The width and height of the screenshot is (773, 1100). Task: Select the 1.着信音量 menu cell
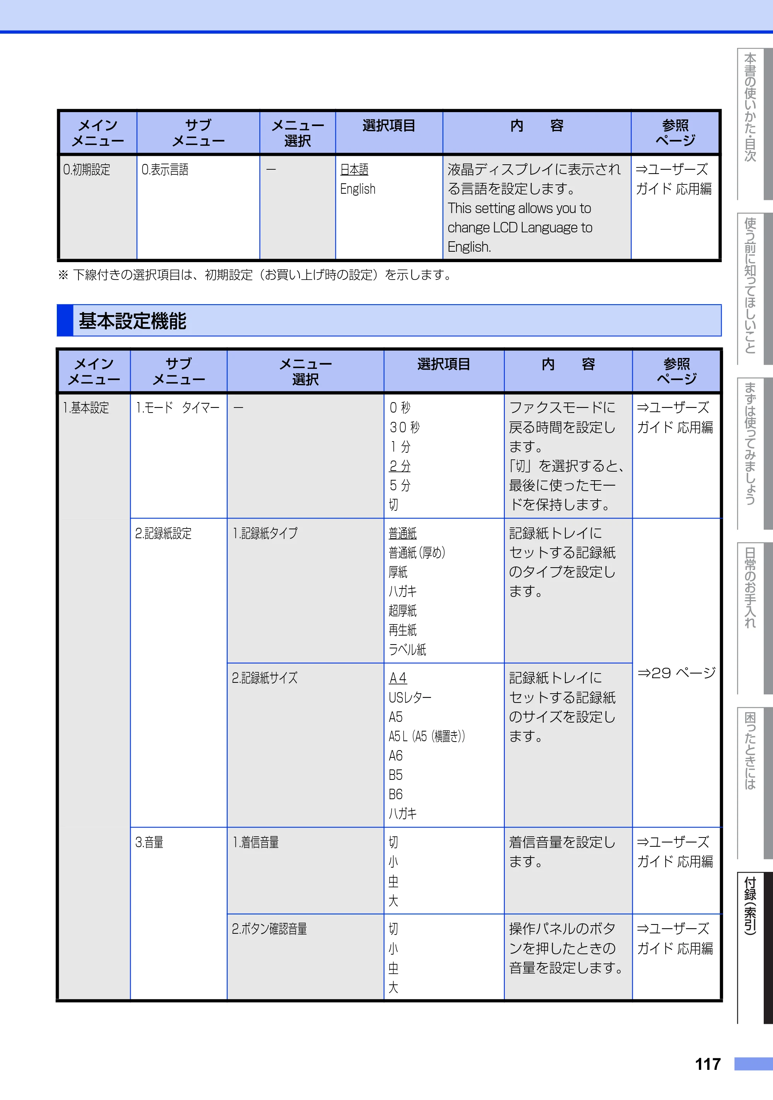[x=305, y=870]
